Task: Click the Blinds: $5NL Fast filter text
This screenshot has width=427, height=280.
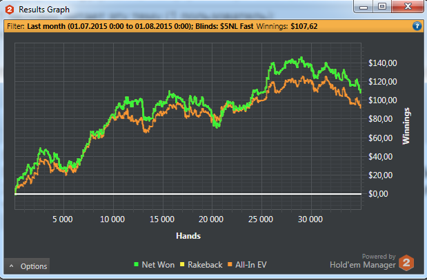Action: [224, 26]
